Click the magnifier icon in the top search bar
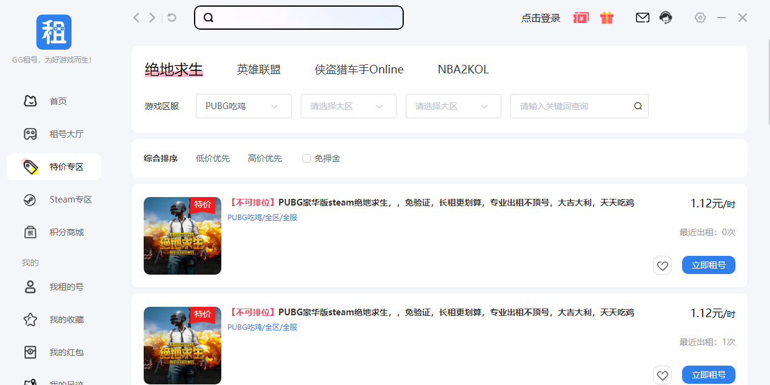The height and width of the screenshot is (385, 770). [209, 18]
